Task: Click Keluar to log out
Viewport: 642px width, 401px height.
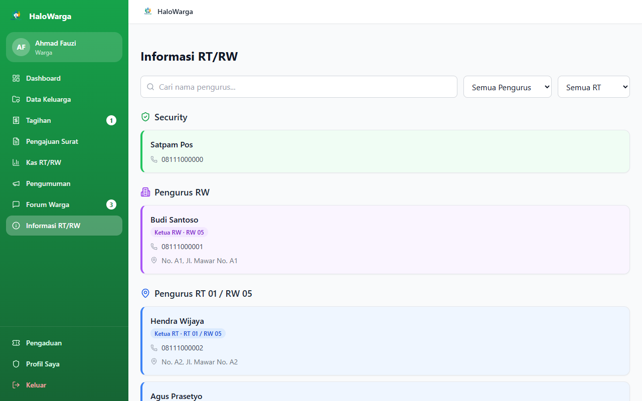Action: pos(64,385)
